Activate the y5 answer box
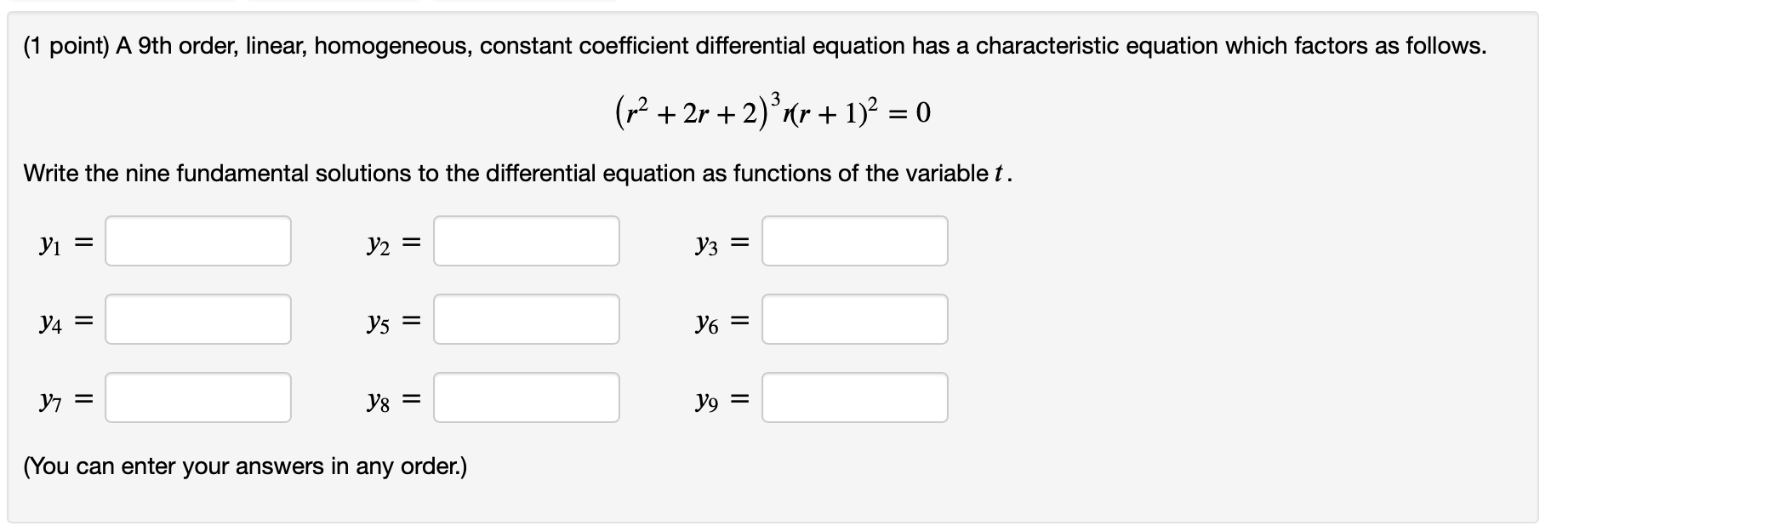The height and width of the screenshot is (526, 1768). point(527,319)
